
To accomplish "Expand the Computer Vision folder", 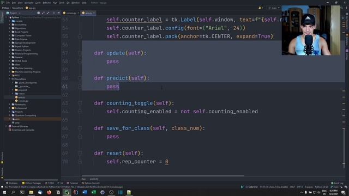I will pos(10,35).
